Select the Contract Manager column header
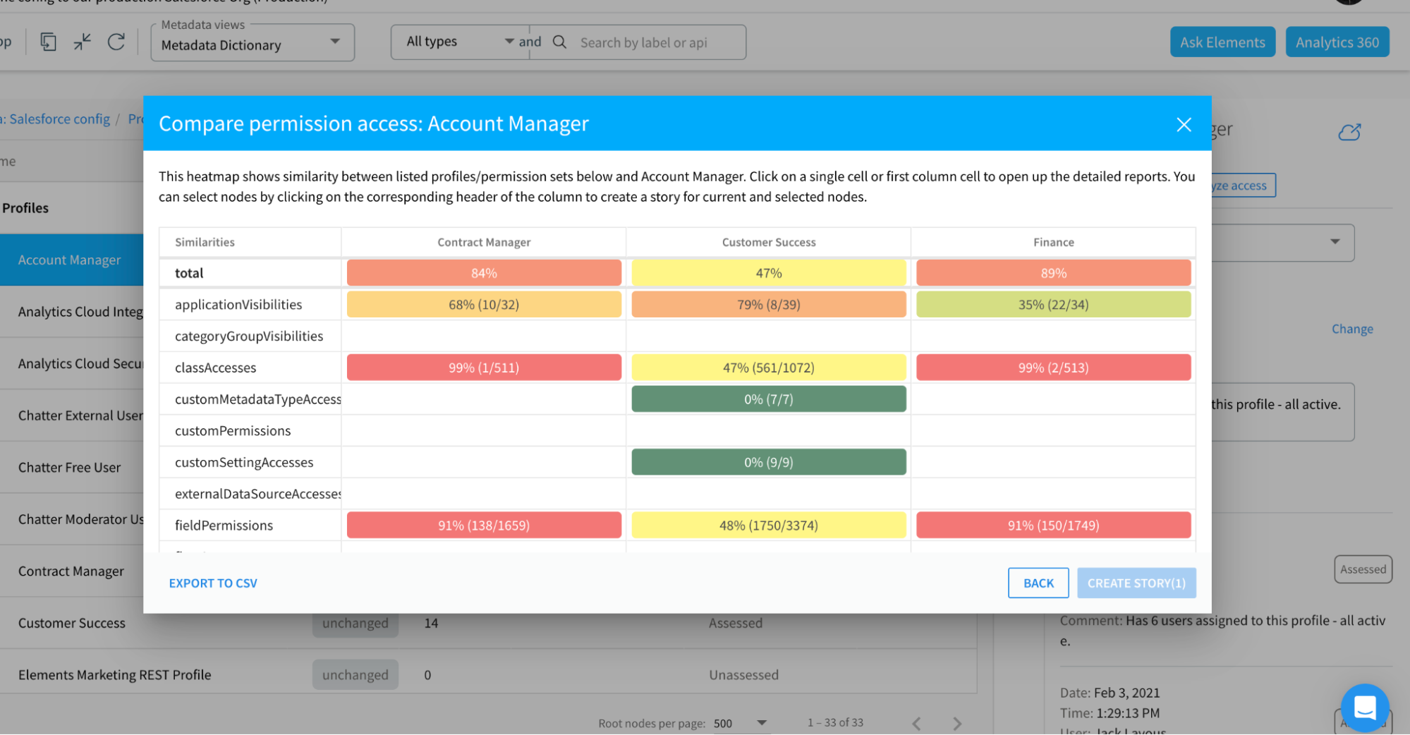Viewport: 1410px width, 735px height. point(484,243)
